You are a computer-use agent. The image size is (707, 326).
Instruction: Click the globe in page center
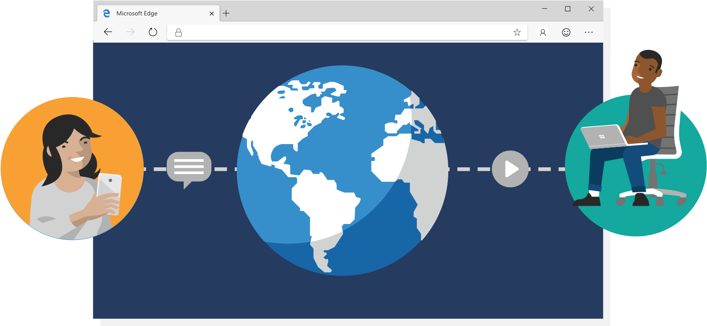click(x=342, y=170)
